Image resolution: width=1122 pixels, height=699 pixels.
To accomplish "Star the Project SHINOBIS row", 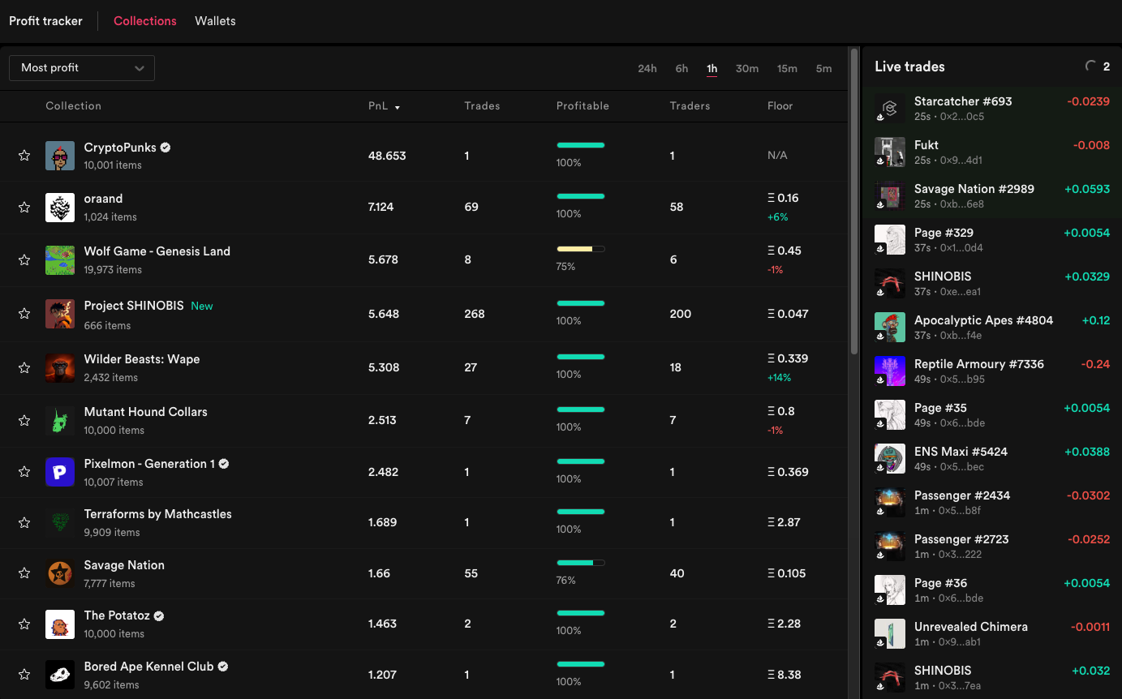I will (x=24, y=314).
